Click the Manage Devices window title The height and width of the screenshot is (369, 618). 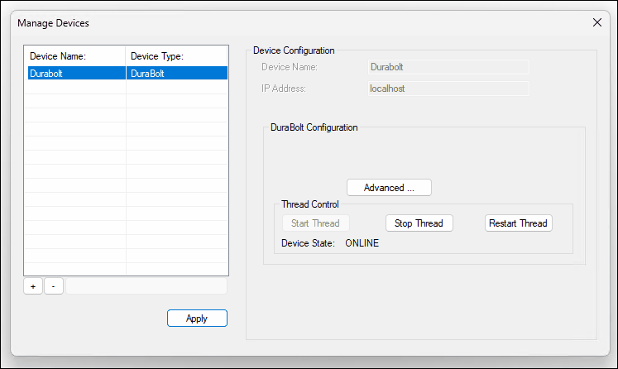point(53,23)
